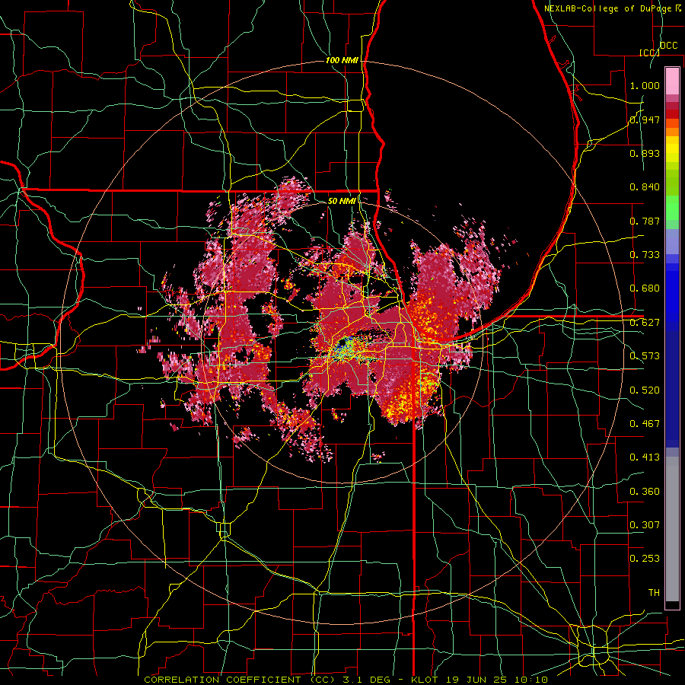Screen dimensions: 685x685
Task: Click the 100 NMI range ring label
Action: (342, 60)
